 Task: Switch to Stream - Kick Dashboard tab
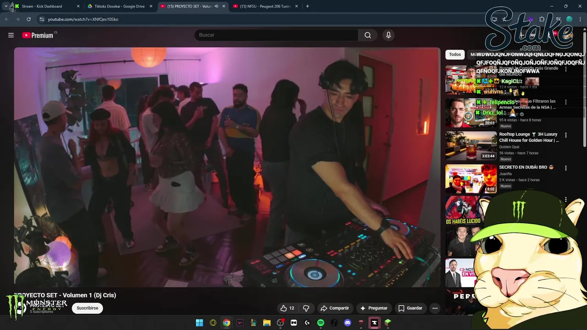tap(45, 6)
